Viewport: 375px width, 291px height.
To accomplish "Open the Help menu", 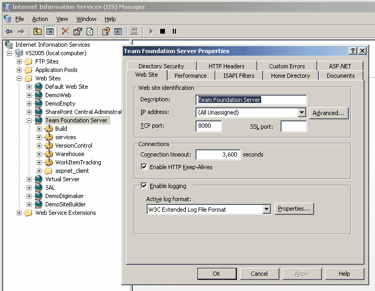I will (x=110, y=19).
